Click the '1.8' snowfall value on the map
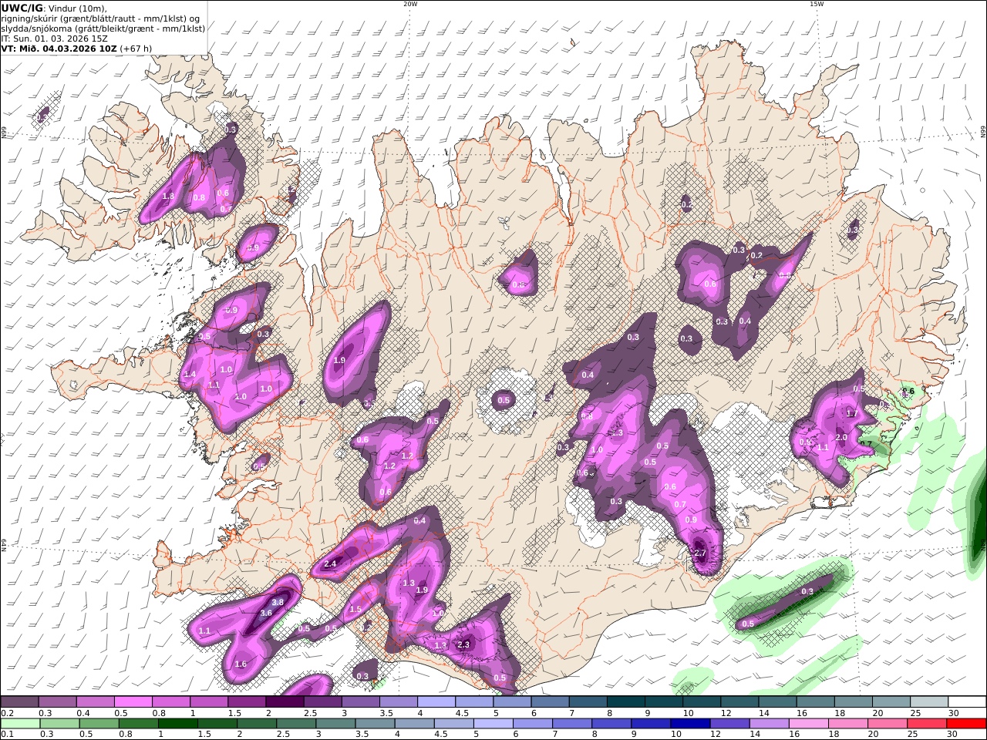 pos(168,196)
